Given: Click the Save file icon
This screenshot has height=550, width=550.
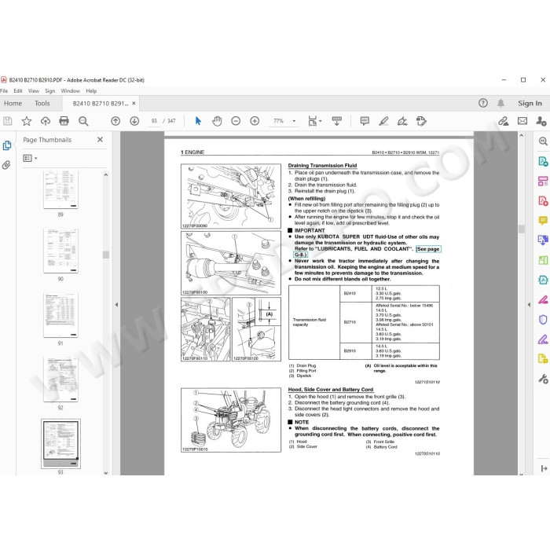Looking at the screenshot, I should (x=7, y=121).
